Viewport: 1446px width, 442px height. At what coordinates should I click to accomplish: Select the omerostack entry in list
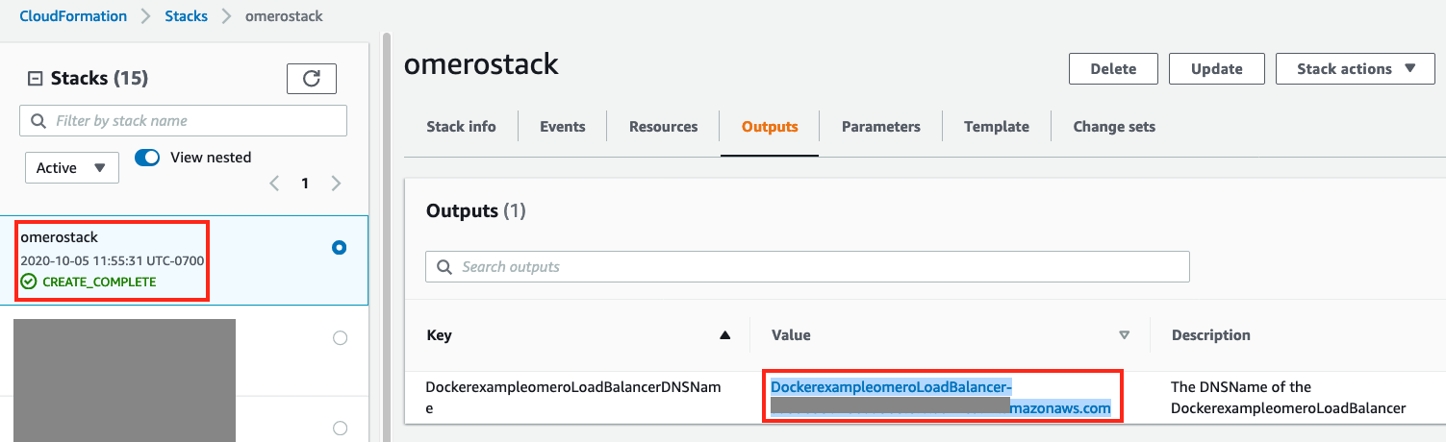(x=184, y=260)
